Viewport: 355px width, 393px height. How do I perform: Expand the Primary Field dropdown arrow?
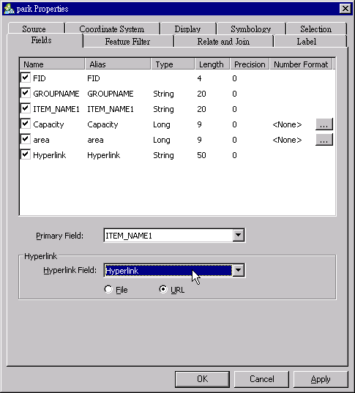pos(238,236)
